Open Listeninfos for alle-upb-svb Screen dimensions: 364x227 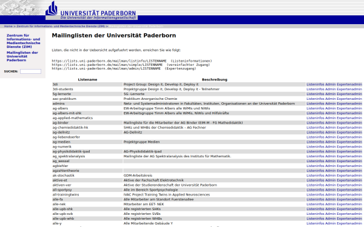(315, 214)
